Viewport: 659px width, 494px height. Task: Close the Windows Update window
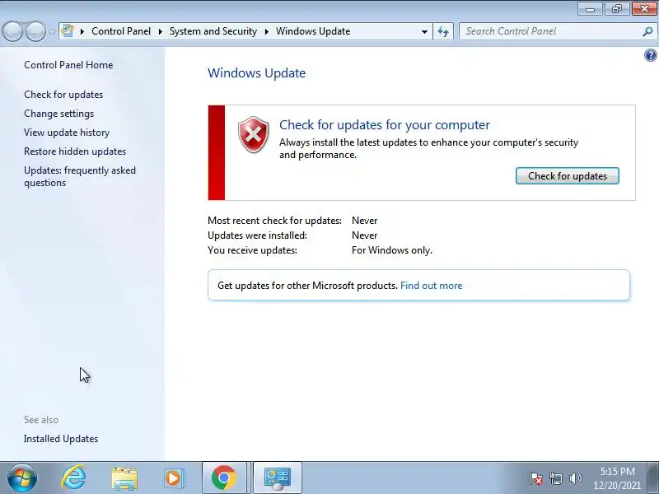(644, 8)
